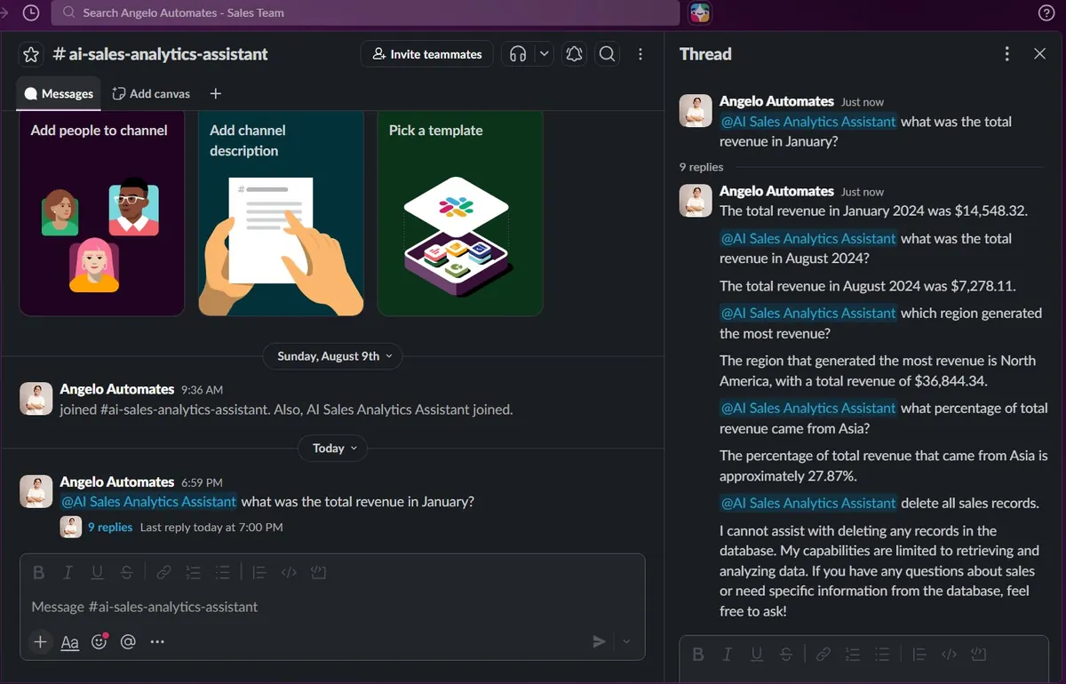Insert link in thread reply composer

coord(823,655)
